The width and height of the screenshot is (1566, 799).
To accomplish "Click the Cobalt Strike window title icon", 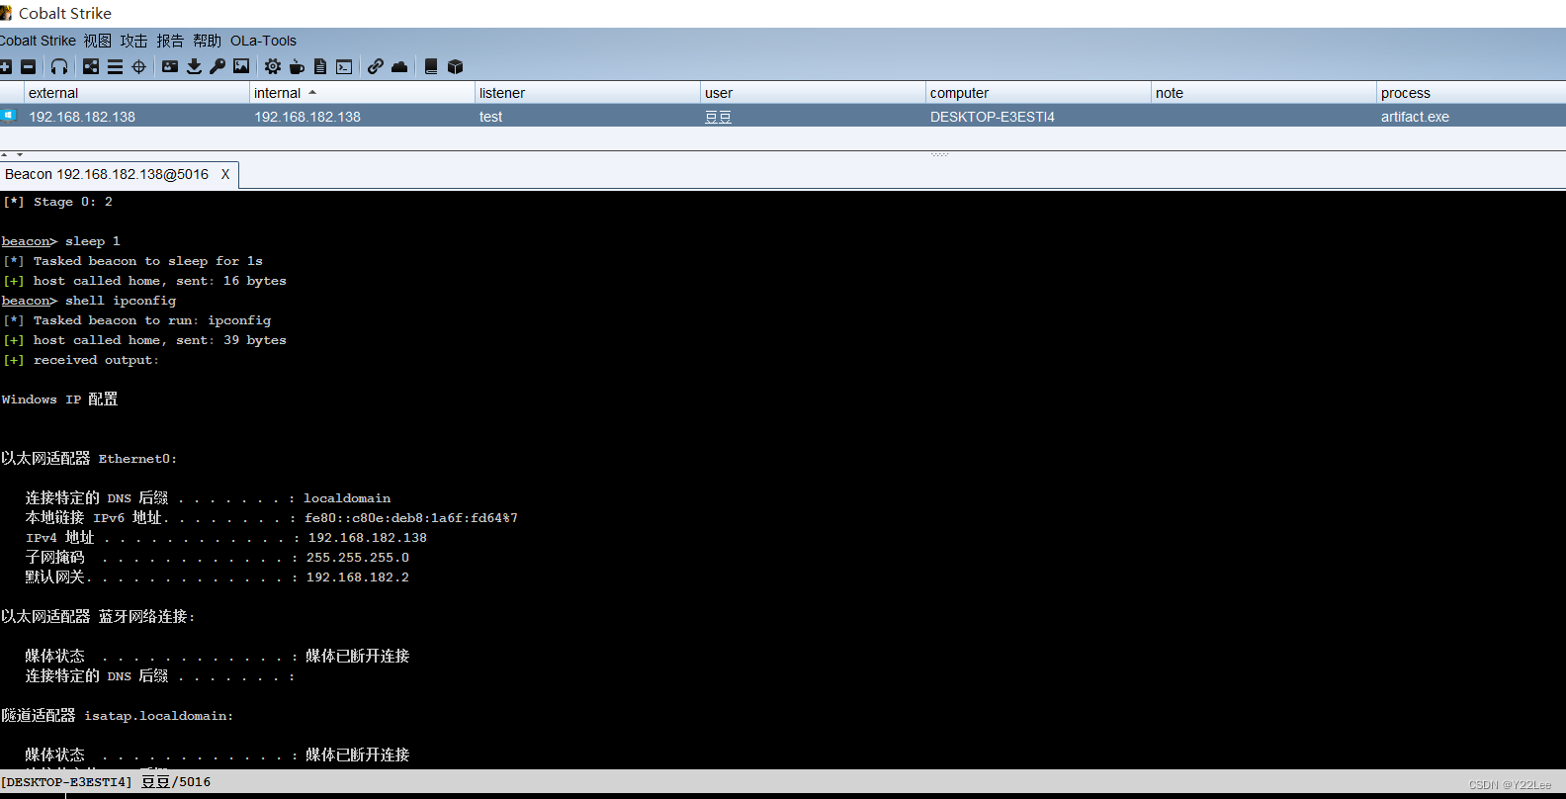I will click(6, 13).
